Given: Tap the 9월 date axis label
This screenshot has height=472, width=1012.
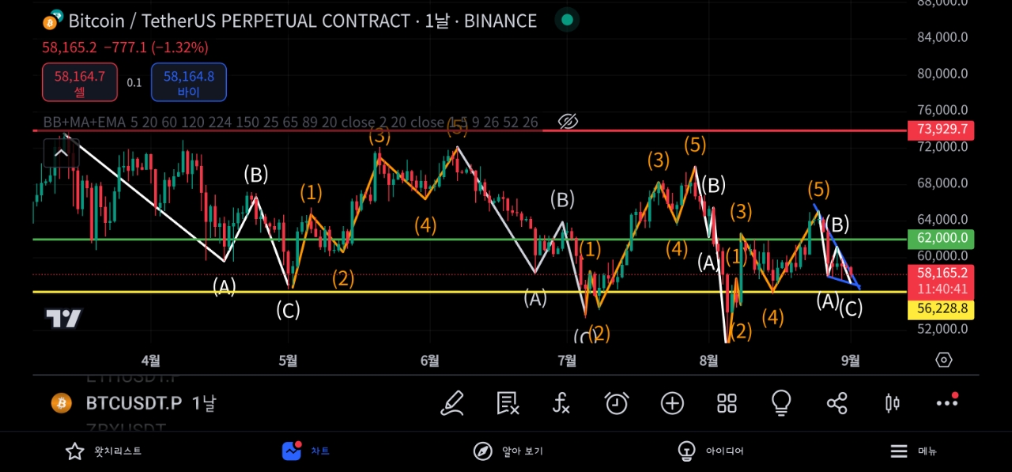Looking at the screenshot, I should (850, 361).
